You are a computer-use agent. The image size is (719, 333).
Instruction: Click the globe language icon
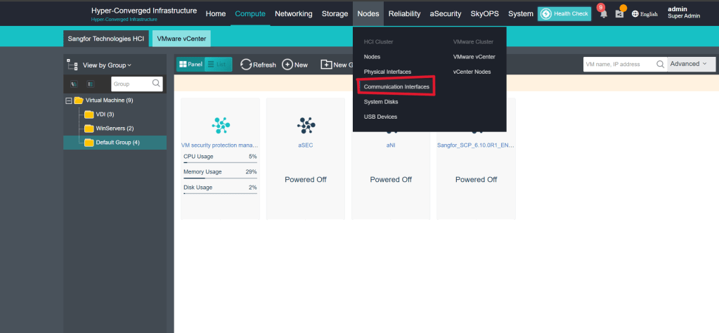tap(635, 14)
